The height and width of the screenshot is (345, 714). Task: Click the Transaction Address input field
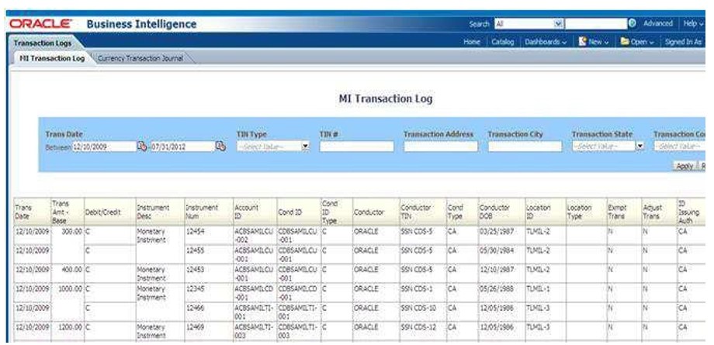coord(441,147)
